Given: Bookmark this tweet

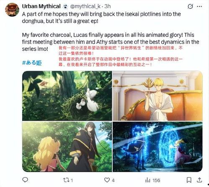Looking at the screenshot, I should [x=189, y=180].
